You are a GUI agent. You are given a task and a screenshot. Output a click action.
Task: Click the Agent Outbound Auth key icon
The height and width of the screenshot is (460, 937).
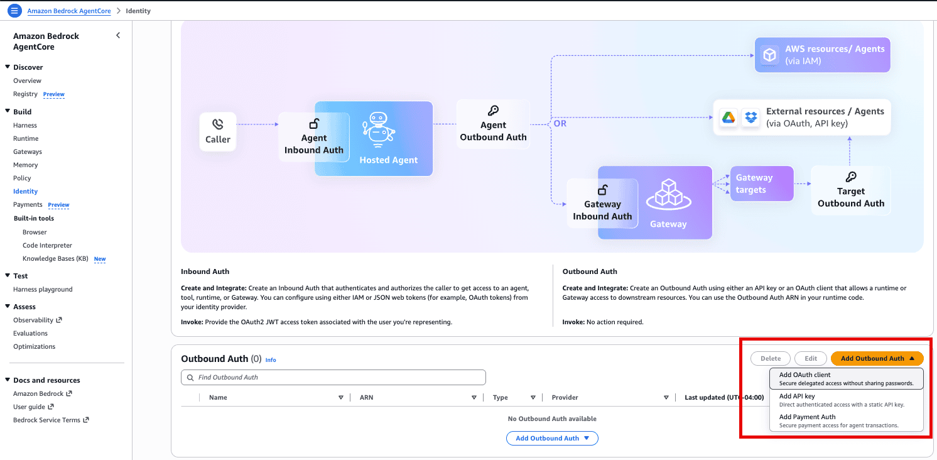(493, 111)
